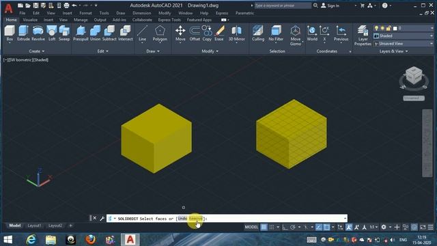Viewport: 437px width, 246px height.
Task: Open the Shaded visual style dropdown
Action: [404, 36]
